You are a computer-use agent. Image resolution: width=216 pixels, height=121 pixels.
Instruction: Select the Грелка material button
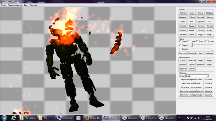pyautogui.click(x=200, y=30)
